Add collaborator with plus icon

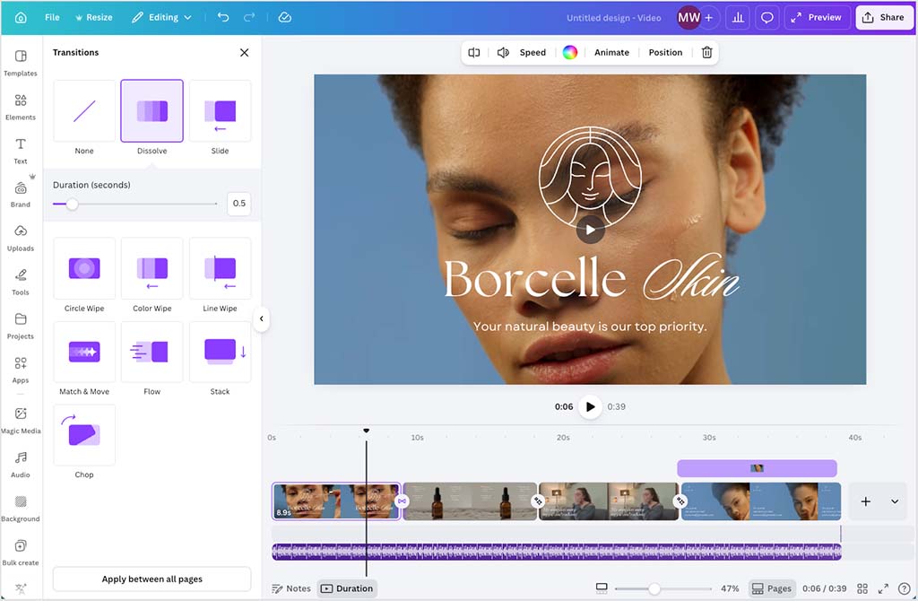[709, 18]
